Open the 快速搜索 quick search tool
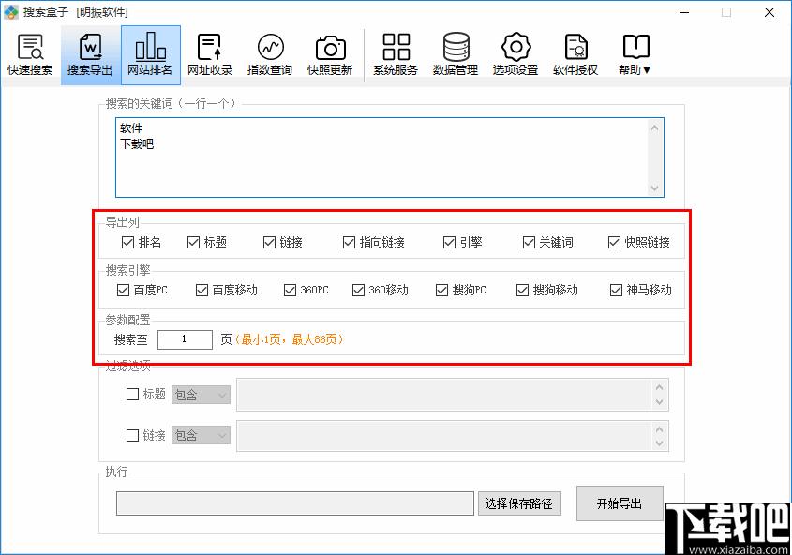 [x=30, y=55]
